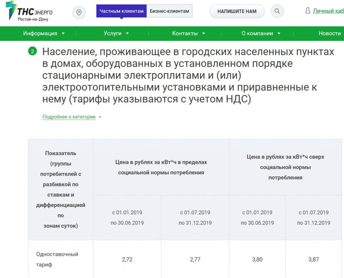
Task: Select the Частным клиентам tab
Action: pos(122,11)
